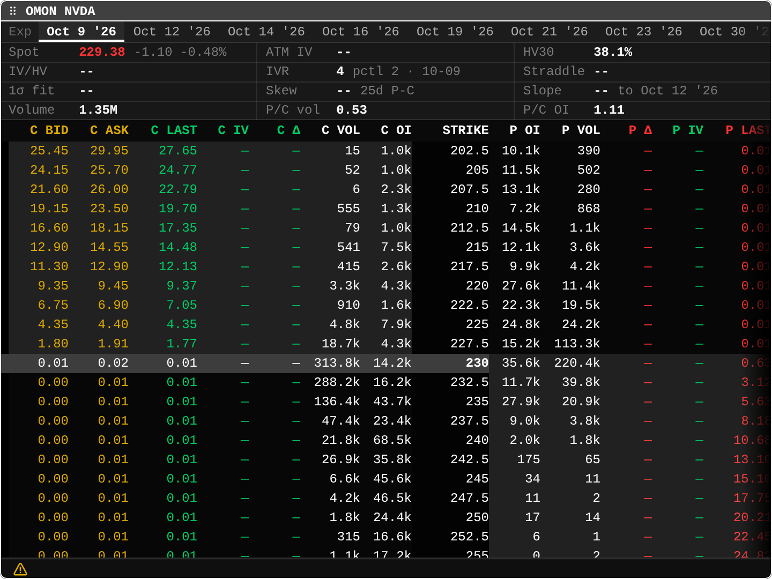Click call volume 313.8k

337,363
